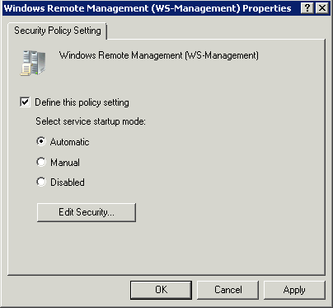Close the Properties dialog with X

pos(322,8)
